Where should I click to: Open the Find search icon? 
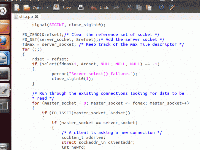pyautogui.click(x=162, y=7)
